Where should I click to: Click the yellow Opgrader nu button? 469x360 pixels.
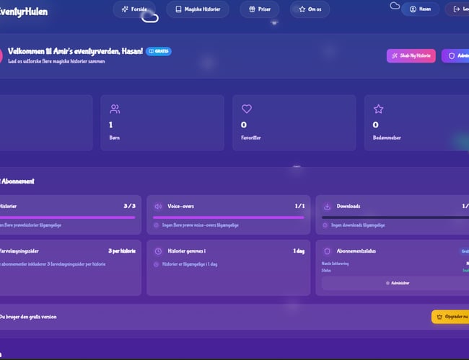click(450, 317)
